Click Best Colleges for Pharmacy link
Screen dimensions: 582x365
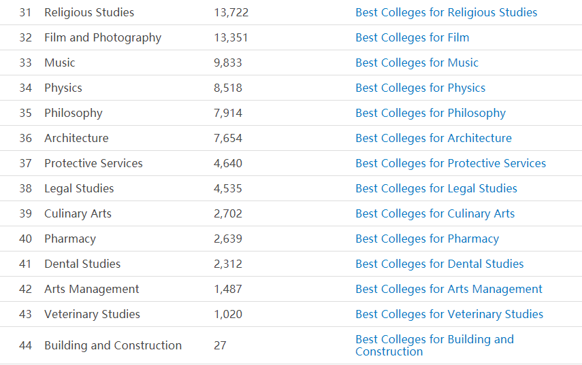tap(427, 239)
